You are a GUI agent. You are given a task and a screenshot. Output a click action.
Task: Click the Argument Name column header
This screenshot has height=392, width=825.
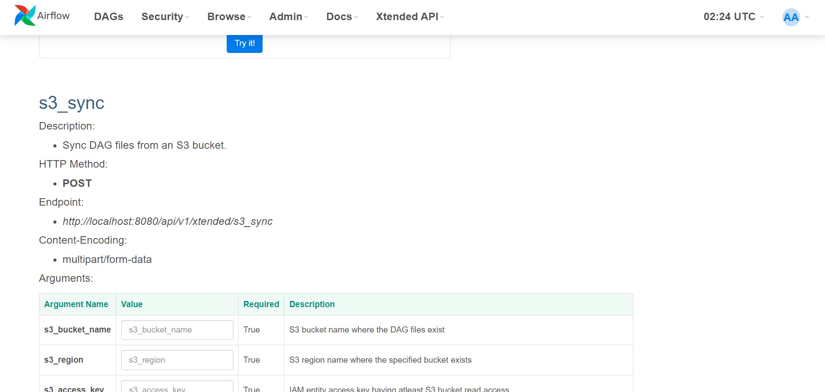[x=76, y=304]
